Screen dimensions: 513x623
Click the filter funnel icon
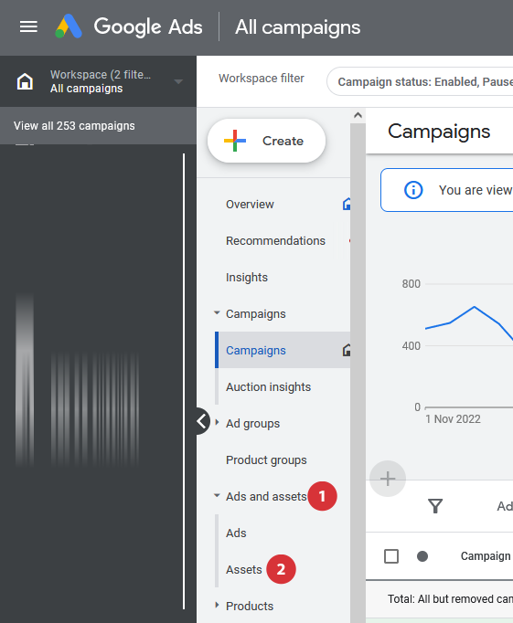tap(435, 506)
